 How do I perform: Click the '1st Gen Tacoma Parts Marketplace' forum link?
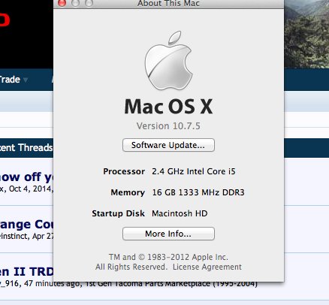point(171,284)
